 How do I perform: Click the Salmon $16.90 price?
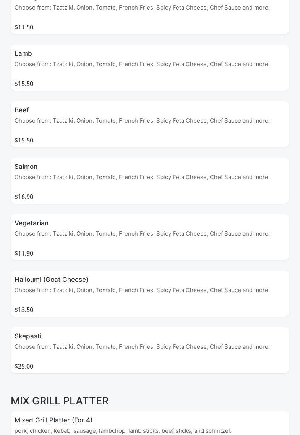(x=24, y=197)
